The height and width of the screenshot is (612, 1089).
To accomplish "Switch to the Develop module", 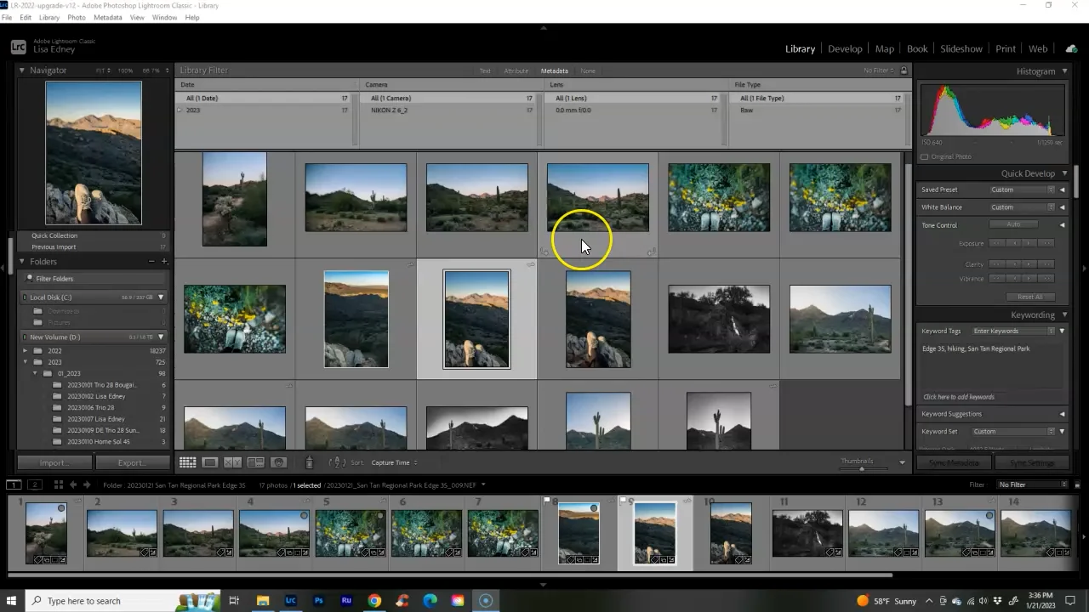I will (x=844, y=48).
